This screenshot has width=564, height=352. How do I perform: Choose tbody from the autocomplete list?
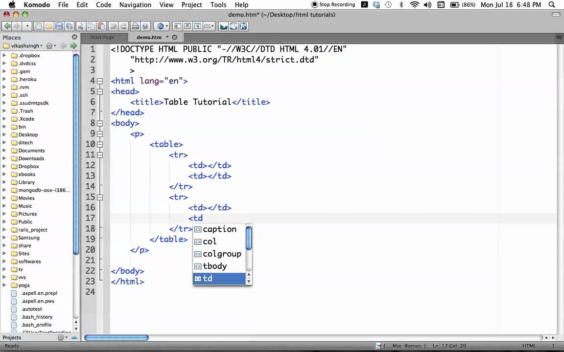point(219,266)
